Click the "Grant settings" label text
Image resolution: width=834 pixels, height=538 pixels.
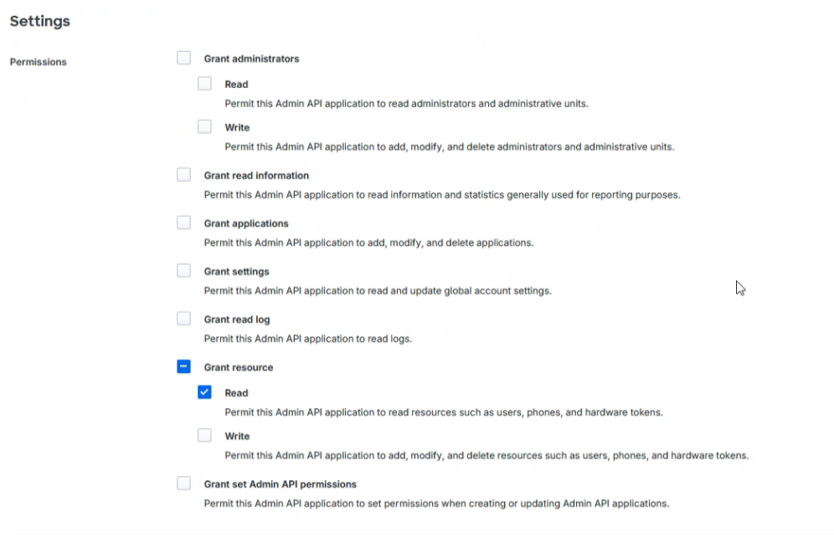[x=237, y=272]
